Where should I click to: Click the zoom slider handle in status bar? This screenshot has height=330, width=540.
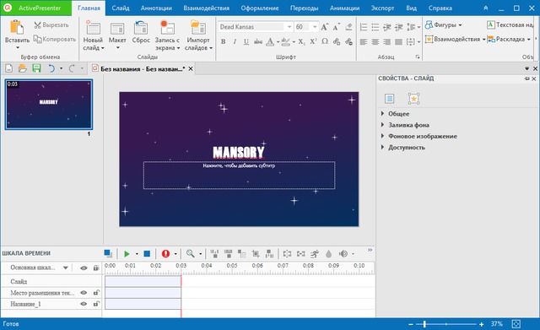pos(424,324)
